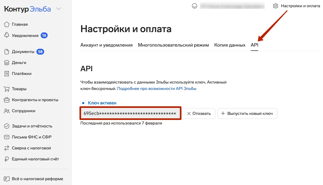
Task: Click the house icon beside Главная
Action: coord(7,24)
